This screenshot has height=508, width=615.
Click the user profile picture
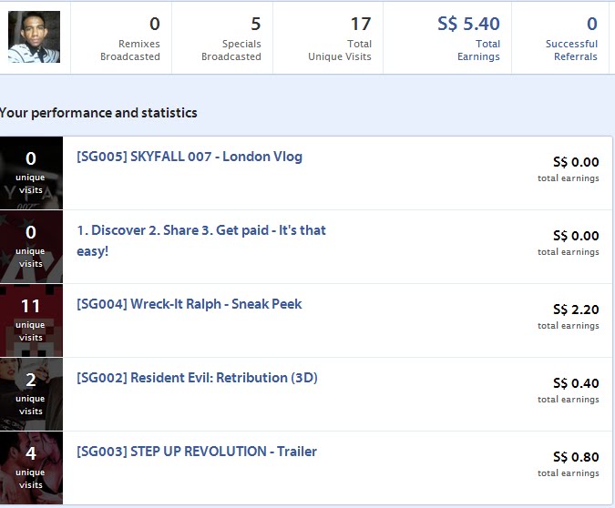[x=34, y=37]
